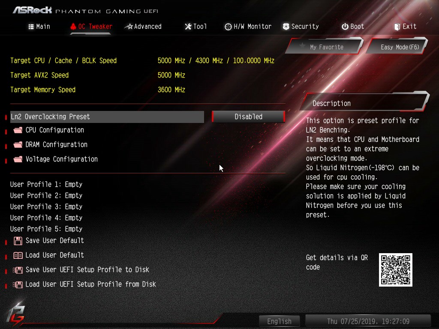Click the date and time display
The image size is (439, 329).
point(368,321)
